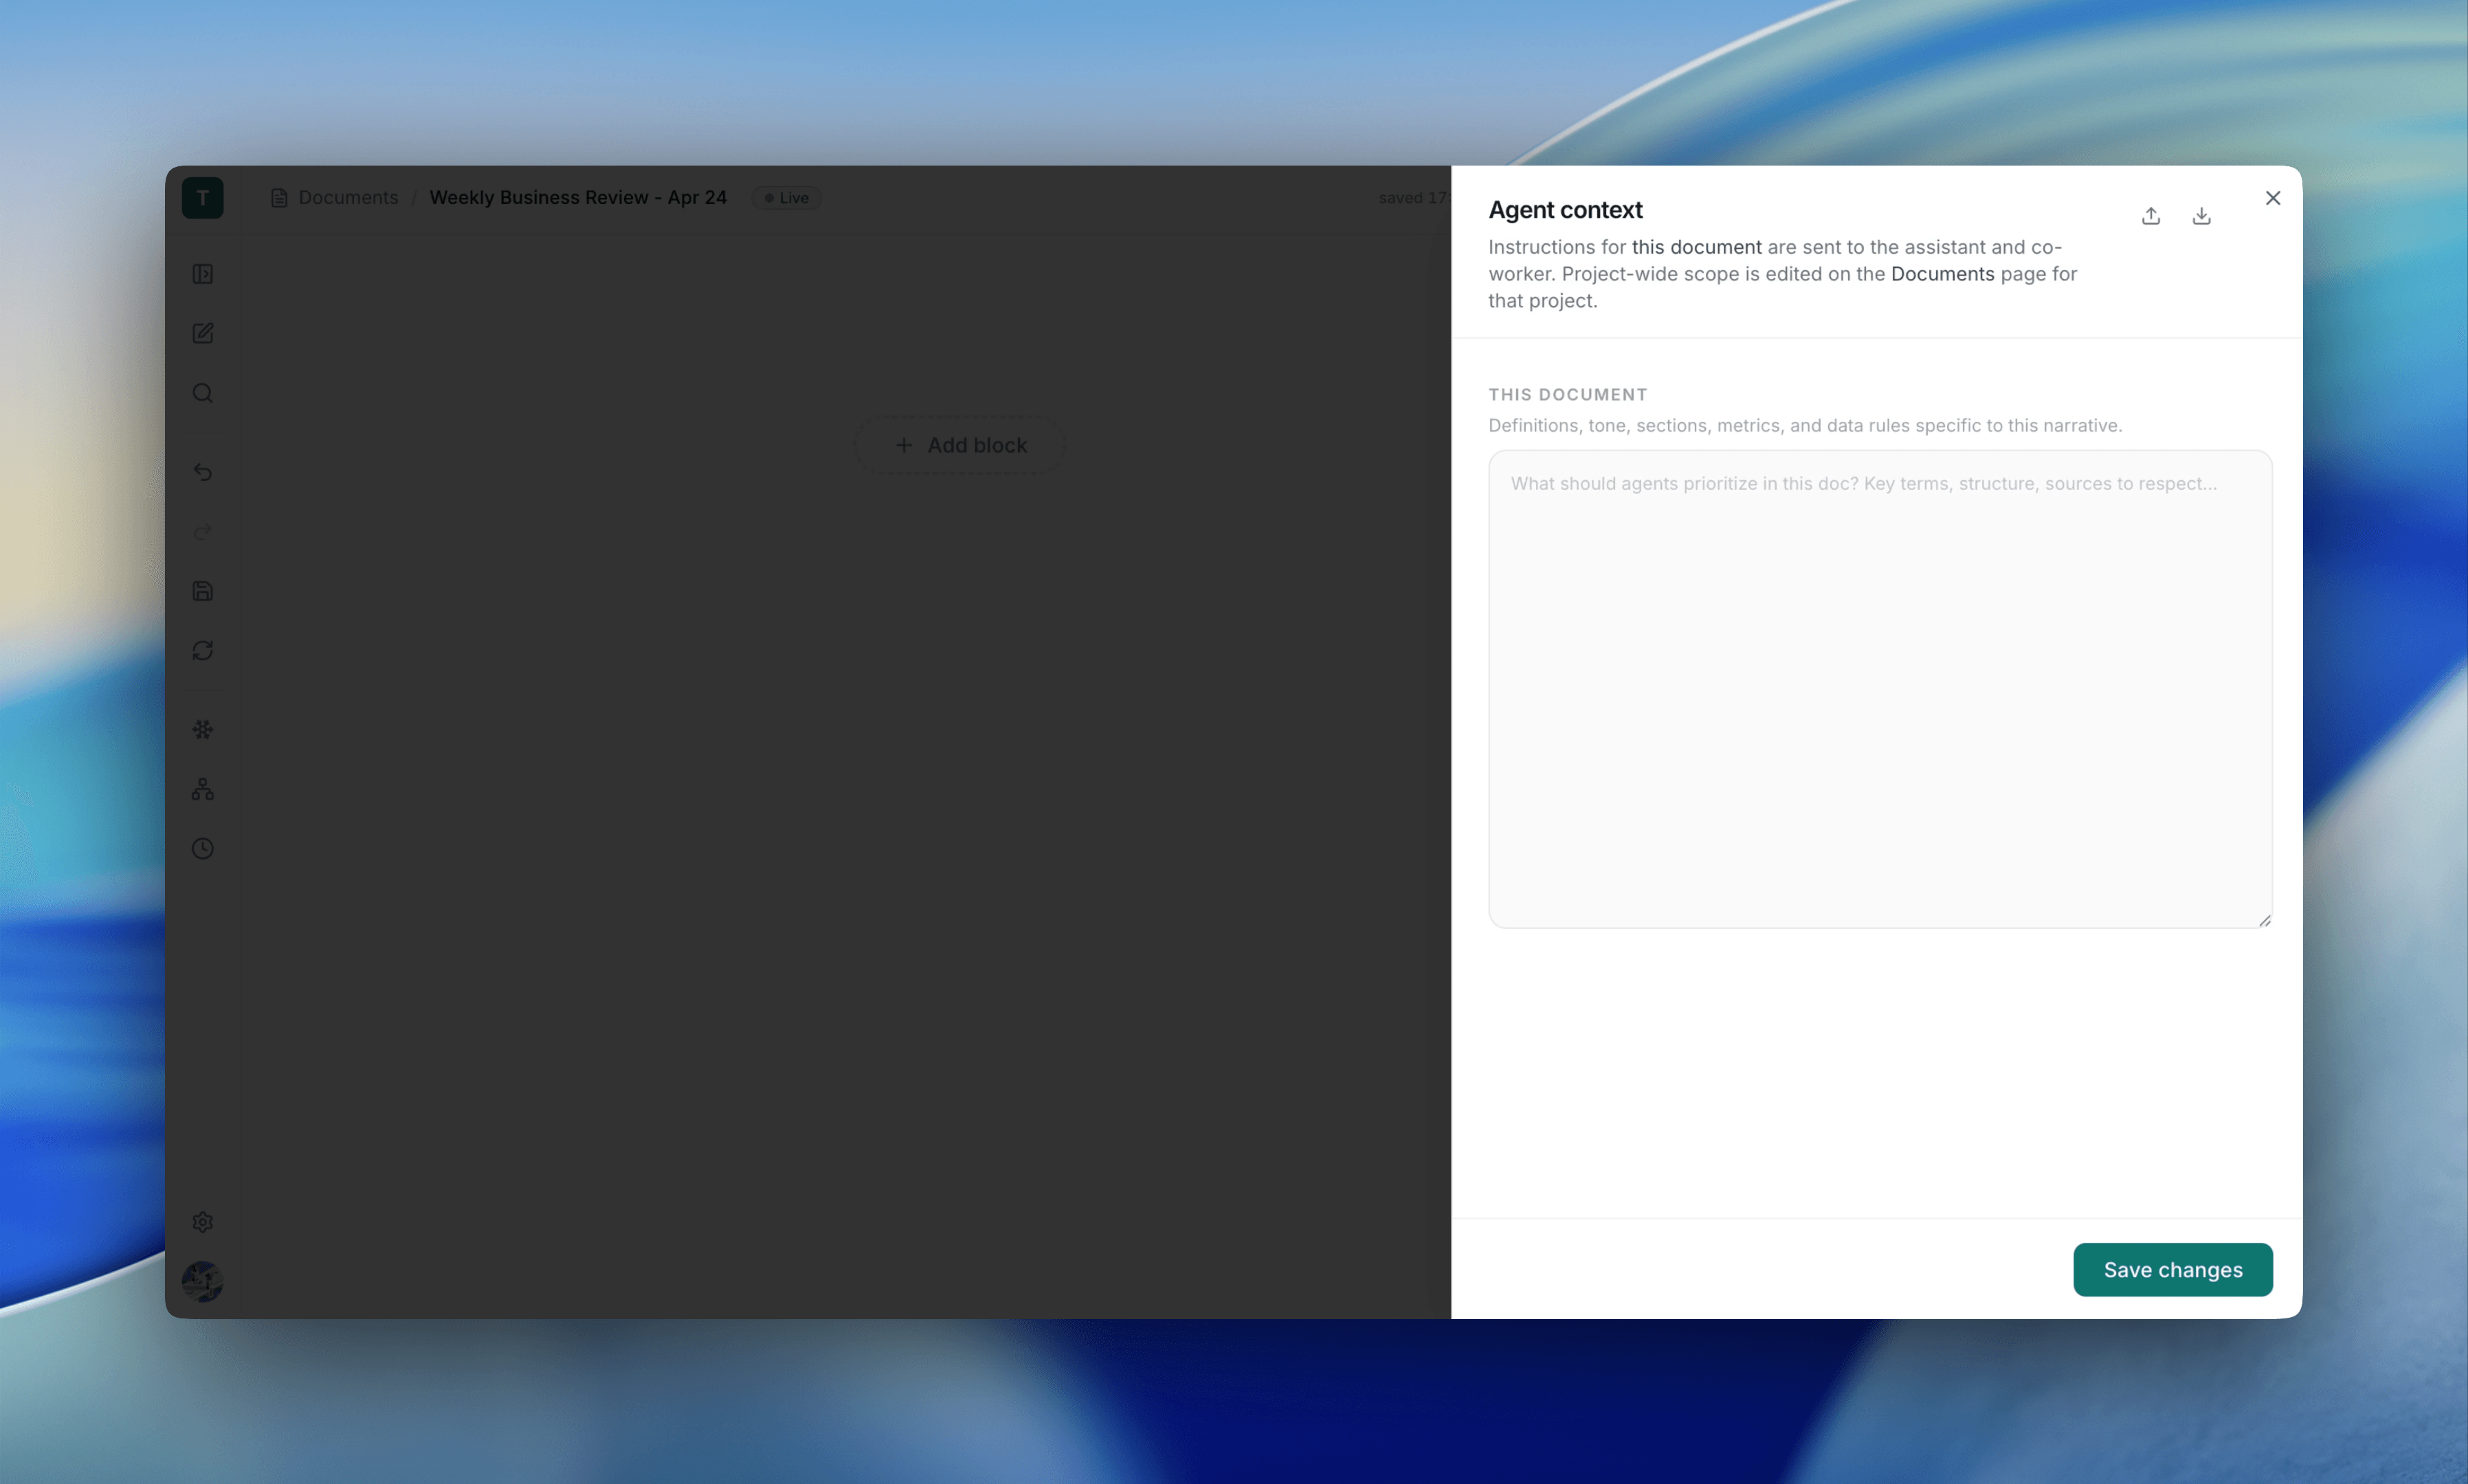Click the Agent context heading
This screenshot has height=1484, width=2468.
point(1565,210)
